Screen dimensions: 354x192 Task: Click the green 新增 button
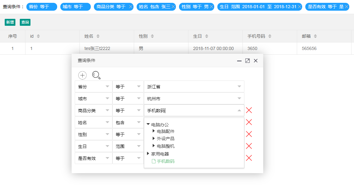point(10,22)
